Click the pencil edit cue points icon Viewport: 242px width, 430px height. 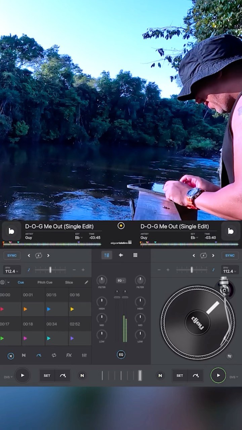pyautogui.click(x=86, y=282)
